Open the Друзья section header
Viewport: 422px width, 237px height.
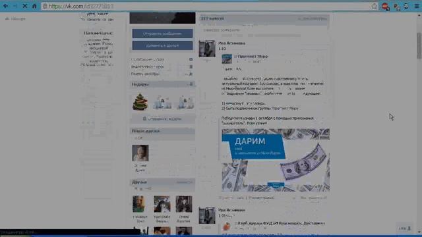162,182
